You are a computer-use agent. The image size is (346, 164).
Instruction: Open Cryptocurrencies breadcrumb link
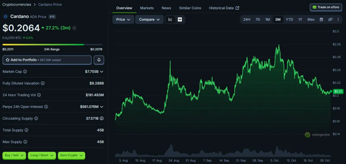pyautogui.click(x=16, y=5)
